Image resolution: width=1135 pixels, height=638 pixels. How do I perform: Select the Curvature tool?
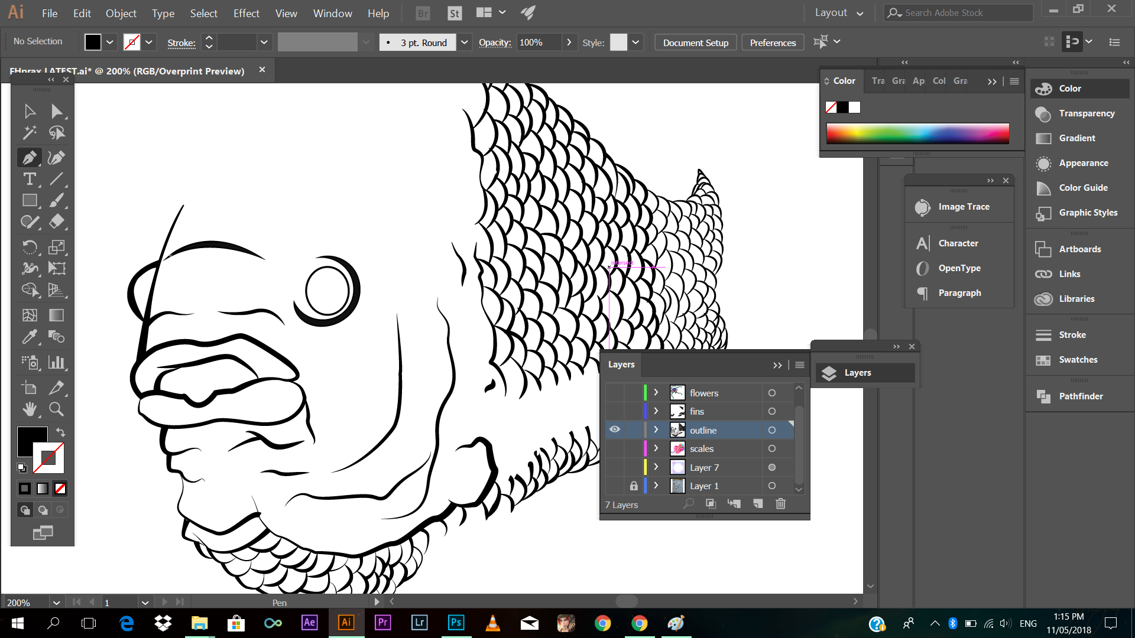(57, 157)
